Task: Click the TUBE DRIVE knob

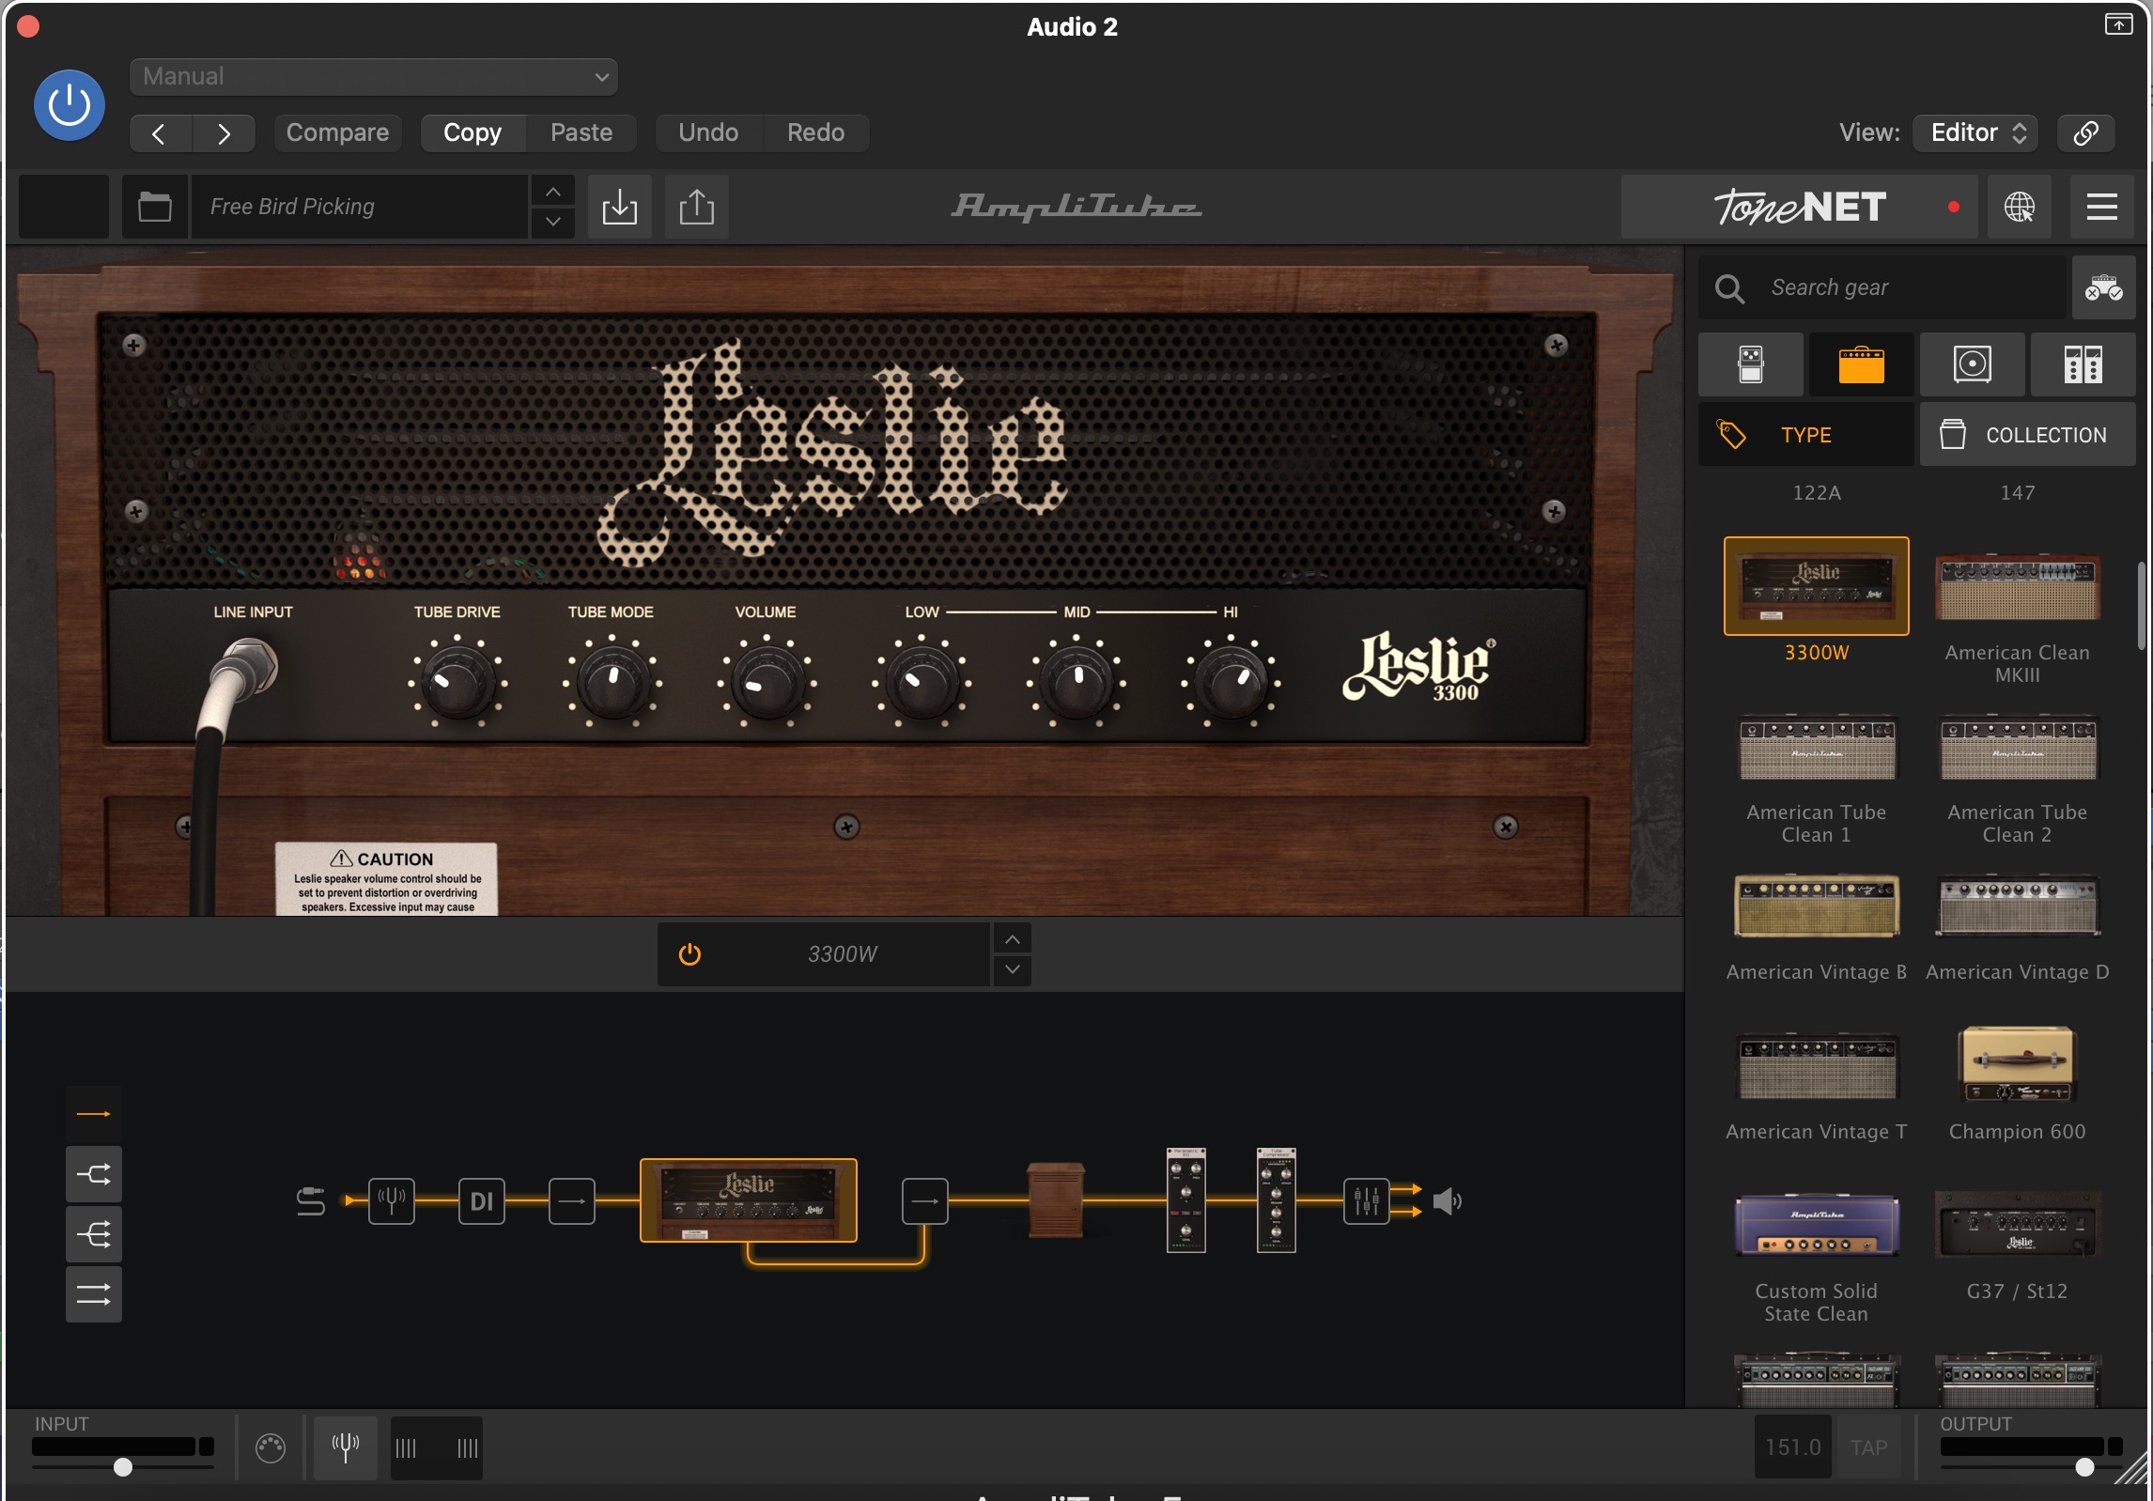Action: pyautogui.click(x=457, y=682)
